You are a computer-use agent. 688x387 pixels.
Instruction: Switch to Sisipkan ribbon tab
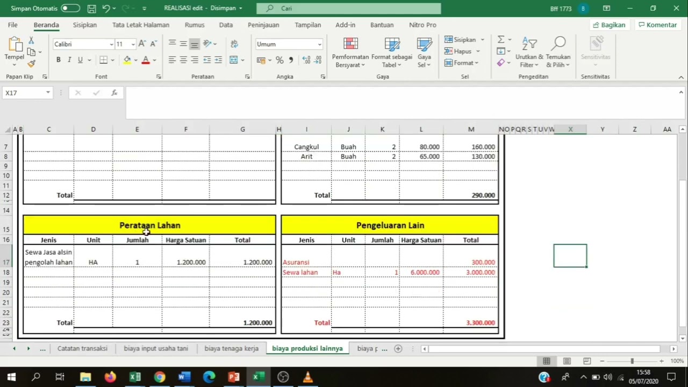[x=85, y=25]
